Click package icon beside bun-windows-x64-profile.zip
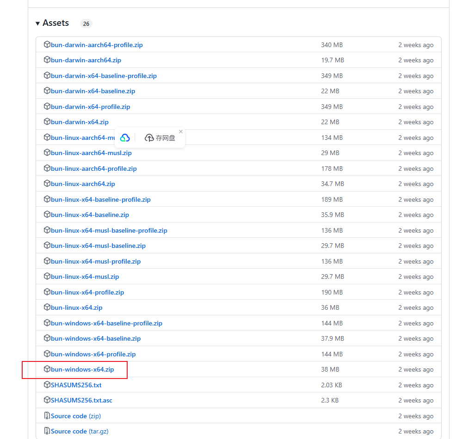This screenshot has width=474, height=439. pos(47,354)
